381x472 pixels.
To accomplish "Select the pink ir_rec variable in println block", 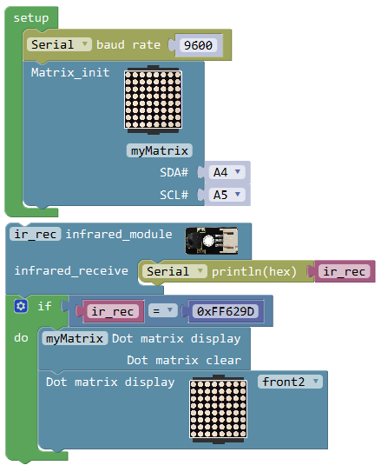I will [345, 271].
